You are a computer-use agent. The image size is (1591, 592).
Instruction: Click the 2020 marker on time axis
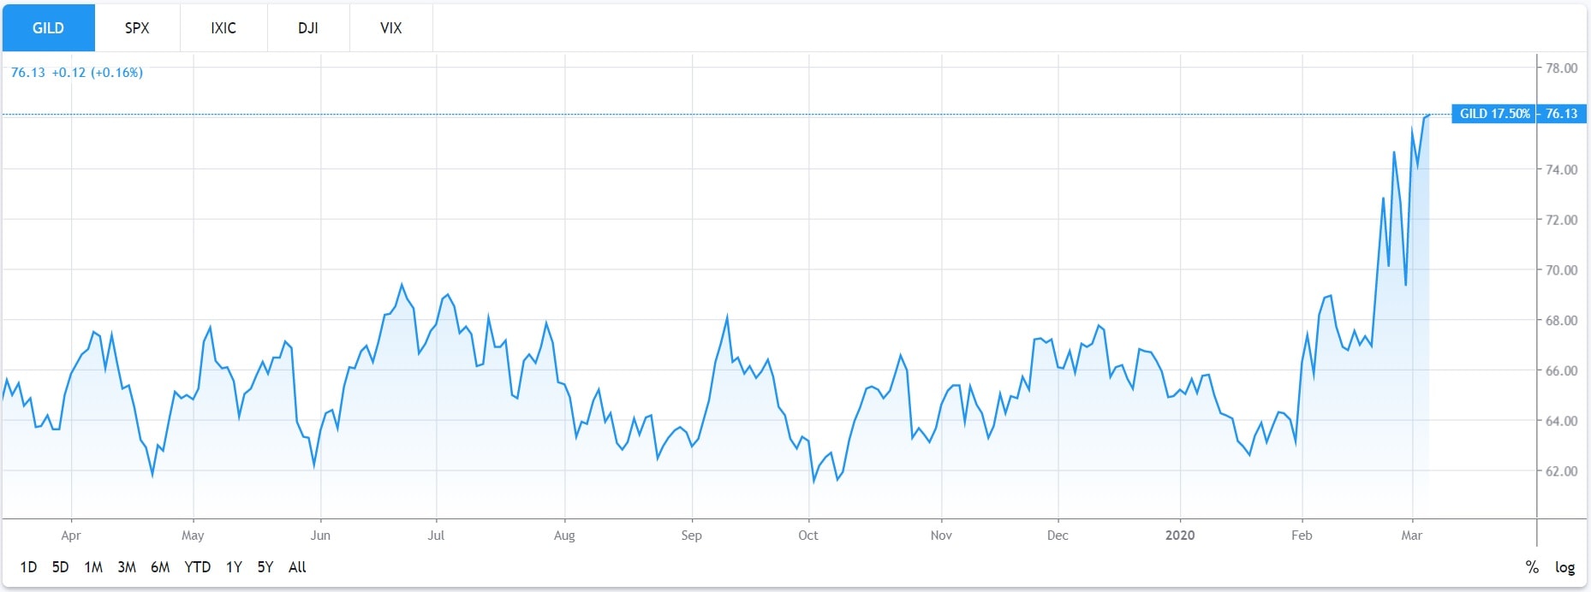click(1180, 536)
